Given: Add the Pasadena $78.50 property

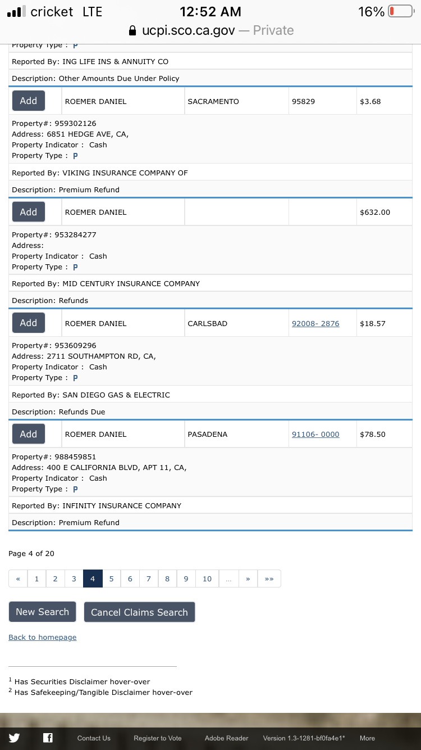Looking at the screenshot, I should click(x=29, y=434).
